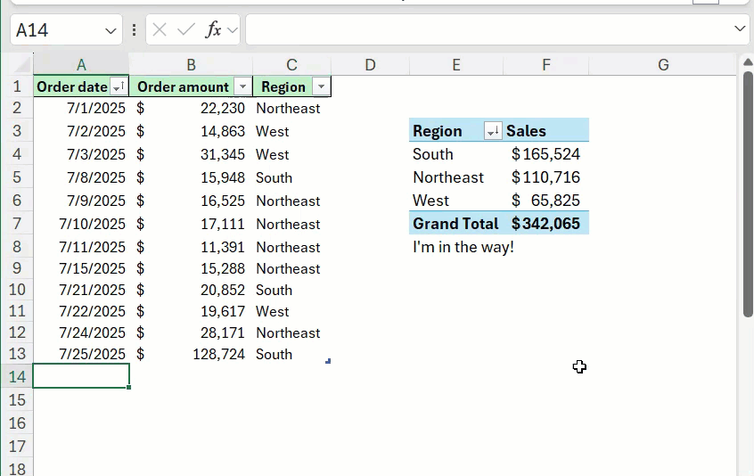Expand the formula bar with chevron
This screenshot has height=476, width=754.
(x=740, y=29)
